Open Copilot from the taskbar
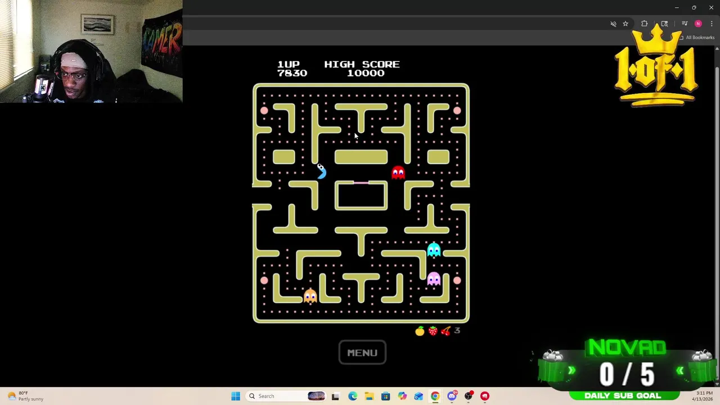This screenshot has width=720, height=405. [x=402, y=396]
